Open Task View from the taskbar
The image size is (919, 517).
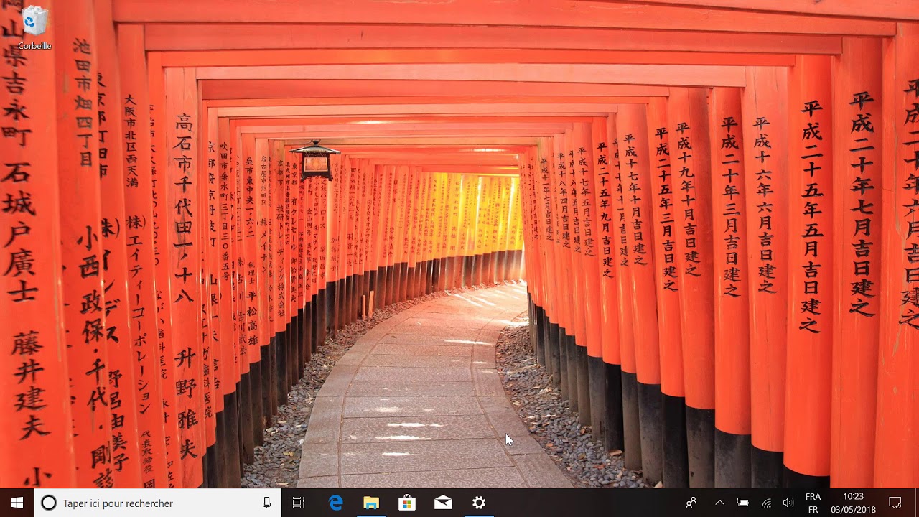pos(299,503)
